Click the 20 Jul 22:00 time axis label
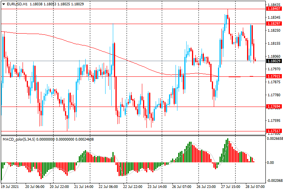This screenshot has width=283, height=191. (59, 186)
